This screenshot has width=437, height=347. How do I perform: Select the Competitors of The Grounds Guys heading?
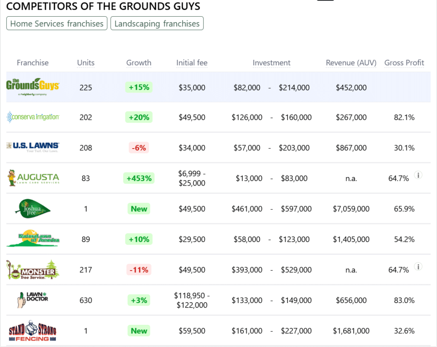click(x=103, y=6)
